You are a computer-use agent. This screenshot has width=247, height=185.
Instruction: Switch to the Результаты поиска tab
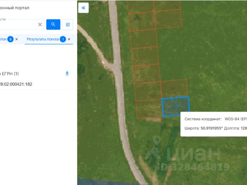click(x=43, y=39)
